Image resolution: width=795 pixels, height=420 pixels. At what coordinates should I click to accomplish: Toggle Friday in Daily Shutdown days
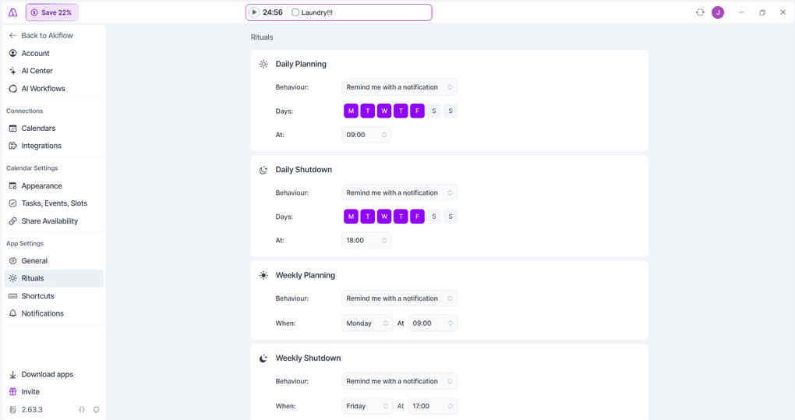[x=417, y=217]
